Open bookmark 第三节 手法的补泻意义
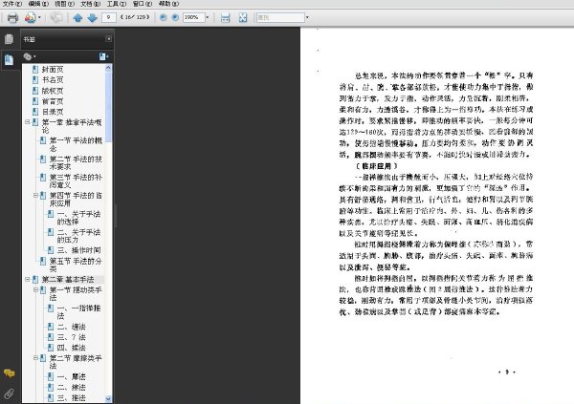 click(x=76, y=181)
